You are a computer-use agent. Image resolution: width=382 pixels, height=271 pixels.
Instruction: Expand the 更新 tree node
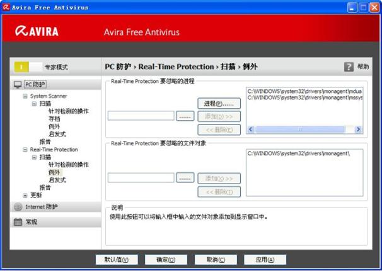(25, 196)
